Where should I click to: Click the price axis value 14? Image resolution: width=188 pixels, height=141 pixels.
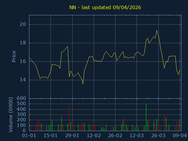tap(23, 80)
